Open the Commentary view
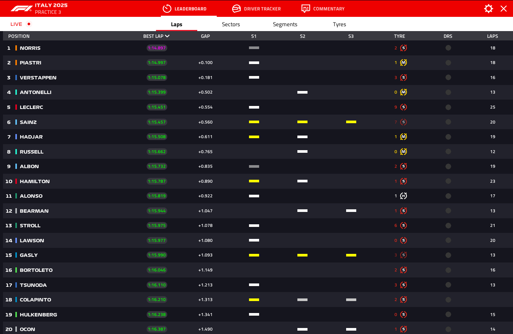This screenshot has width=513, height=334. coord(323,9)
